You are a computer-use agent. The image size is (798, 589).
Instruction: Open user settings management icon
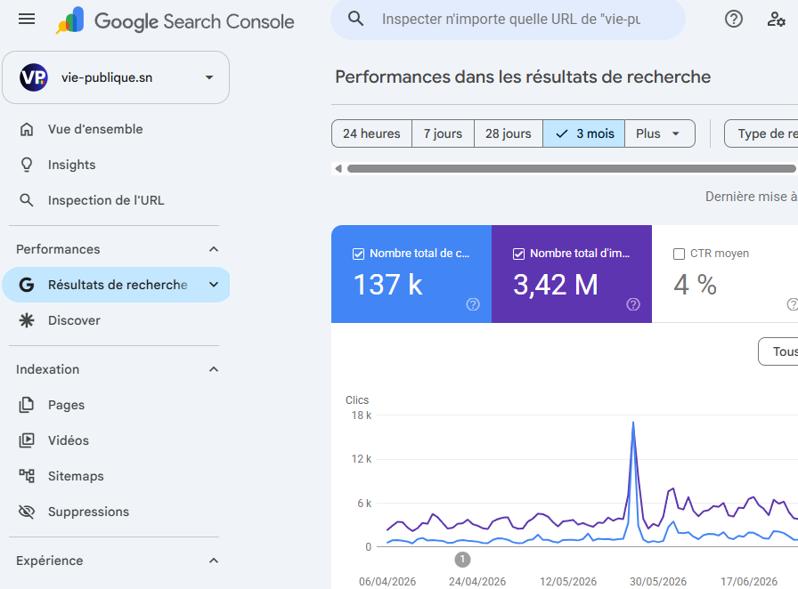(x=776, y=19)
